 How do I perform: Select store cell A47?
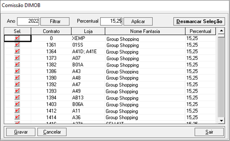click(x=88, y=84)
